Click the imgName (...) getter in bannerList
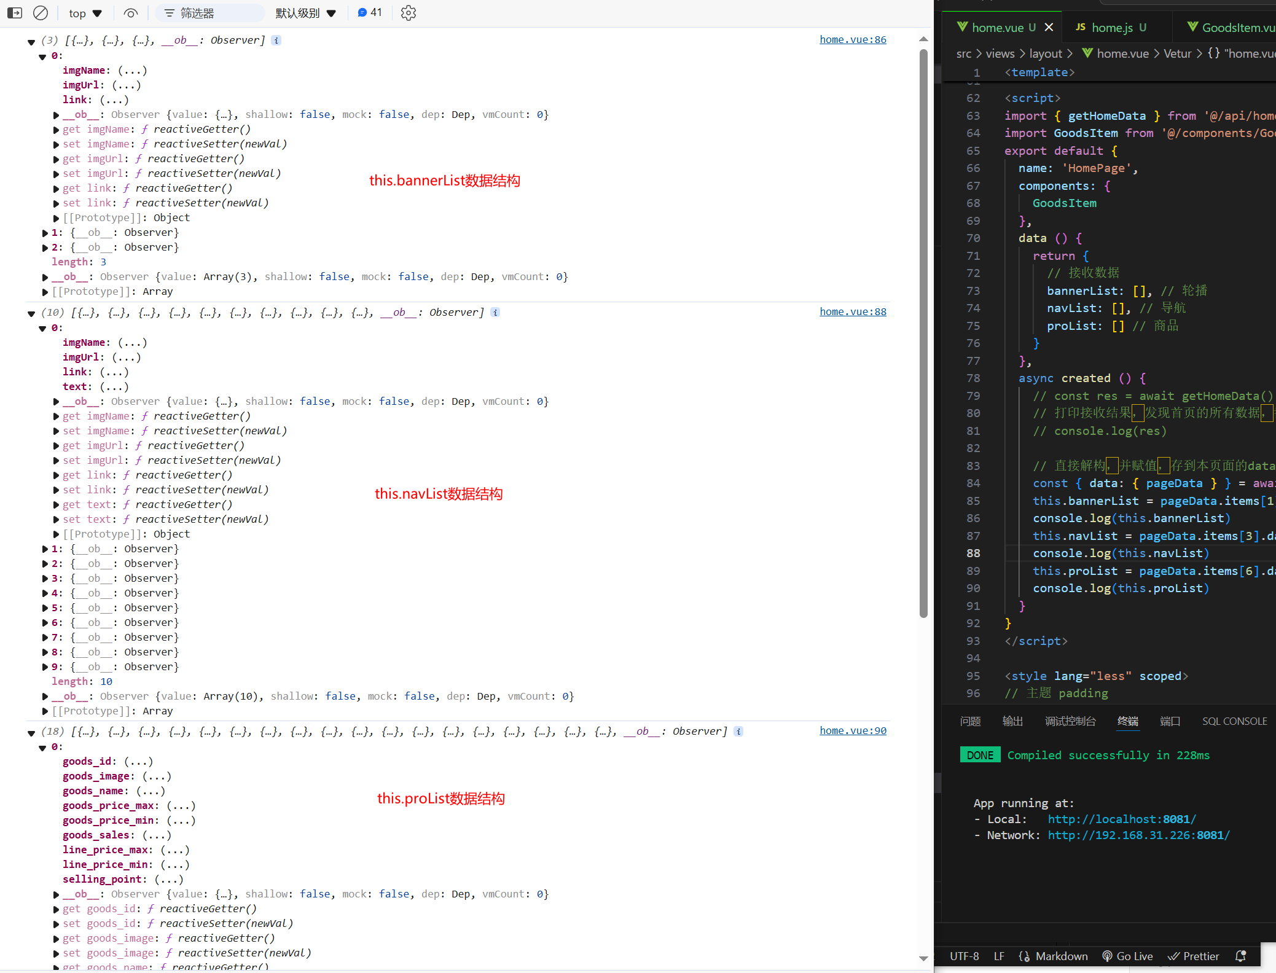 132,71
